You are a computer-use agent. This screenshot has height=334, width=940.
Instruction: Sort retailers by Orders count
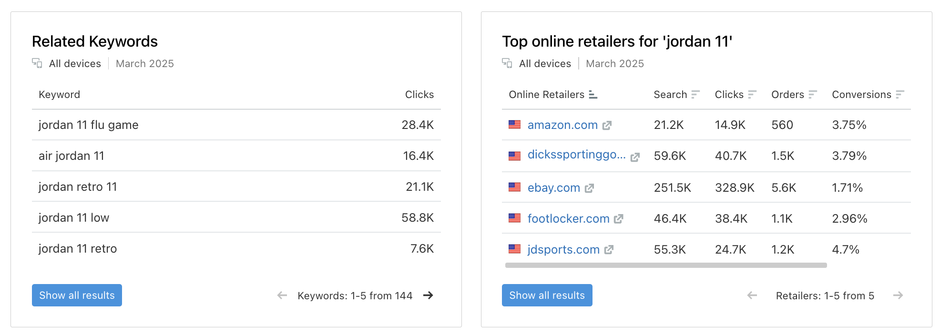[814, 94]
